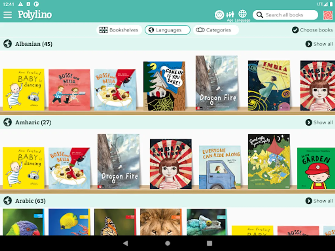This screenshot has height=251, width=335.
Task: Open the Language globe filter
Action: 243,16
